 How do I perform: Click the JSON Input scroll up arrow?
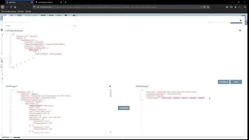110,90
